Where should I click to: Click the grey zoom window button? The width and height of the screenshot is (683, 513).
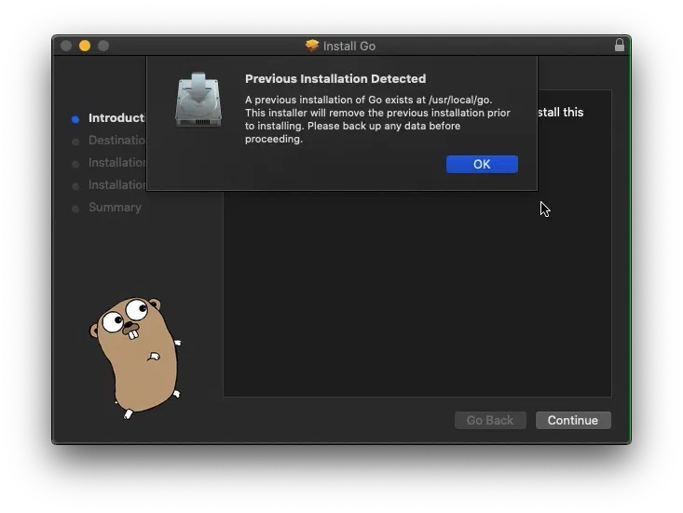[103, 46]
